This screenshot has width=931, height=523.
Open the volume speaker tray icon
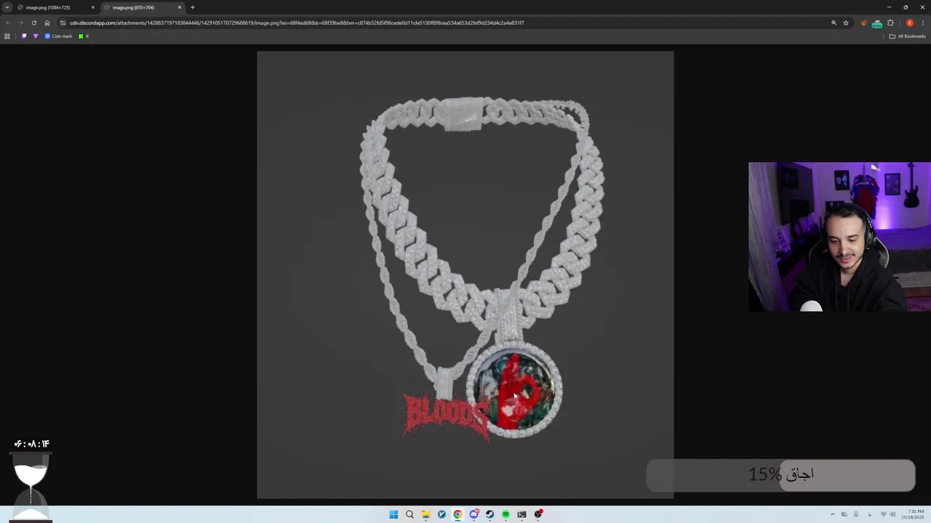tap(893, 514)
